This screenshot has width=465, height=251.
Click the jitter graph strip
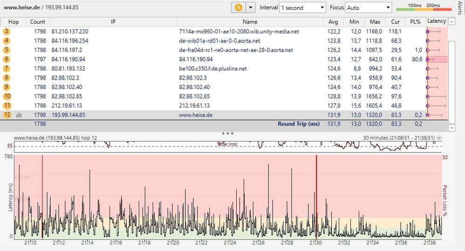tap(228, 146)
